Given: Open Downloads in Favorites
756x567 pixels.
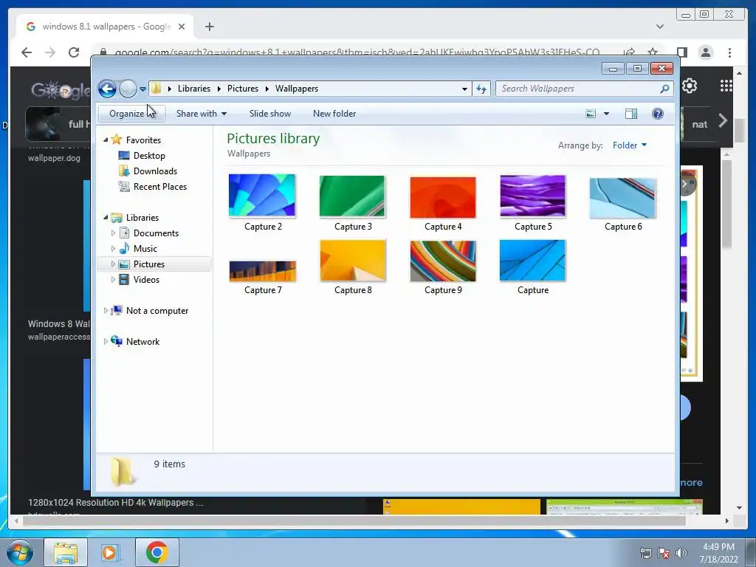Looking at the screenshot, I should [x=155, y=171].
